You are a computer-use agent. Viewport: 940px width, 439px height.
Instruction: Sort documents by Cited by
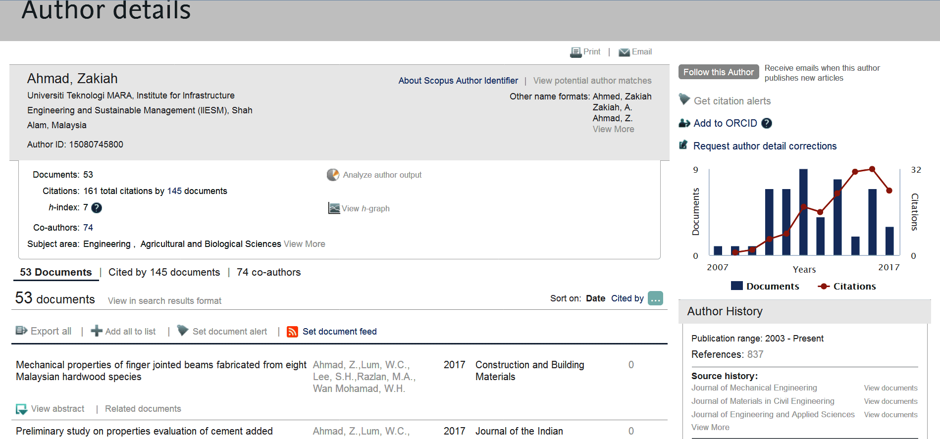[627, 298]
